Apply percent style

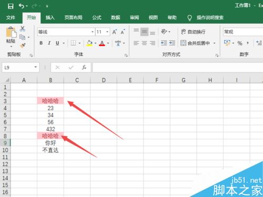coord(240,43)
